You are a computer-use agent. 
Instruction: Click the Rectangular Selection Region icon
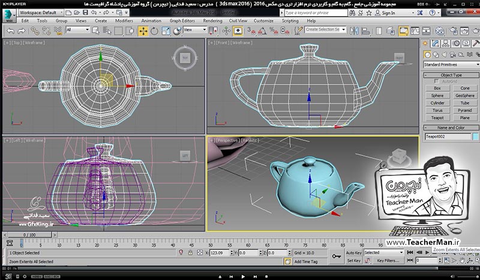tap(118, 31)
